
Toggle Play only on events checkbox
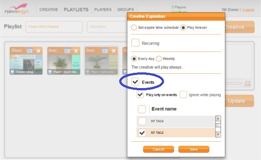tap(140, 95)
